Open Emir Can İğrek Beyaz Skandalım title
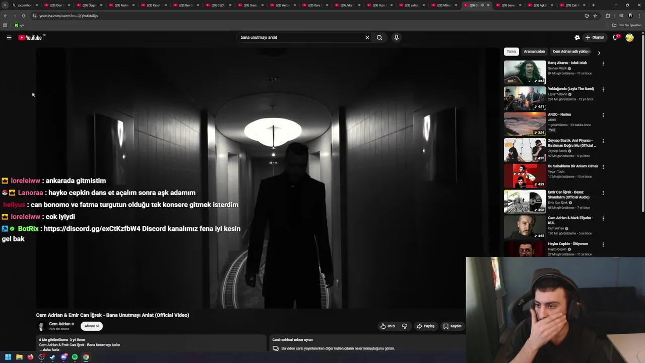The image size is (645, 363). [x=569, y=195]
